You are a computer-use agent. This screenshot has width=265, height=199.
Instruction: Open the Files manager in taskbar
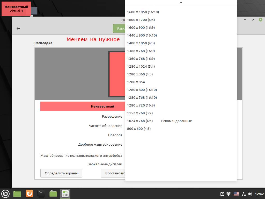point(53,194)
